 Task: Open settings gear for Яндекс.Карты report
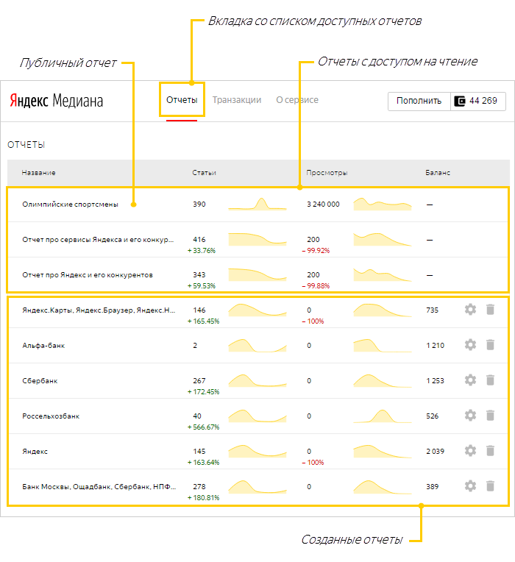[x=470, y=309]
